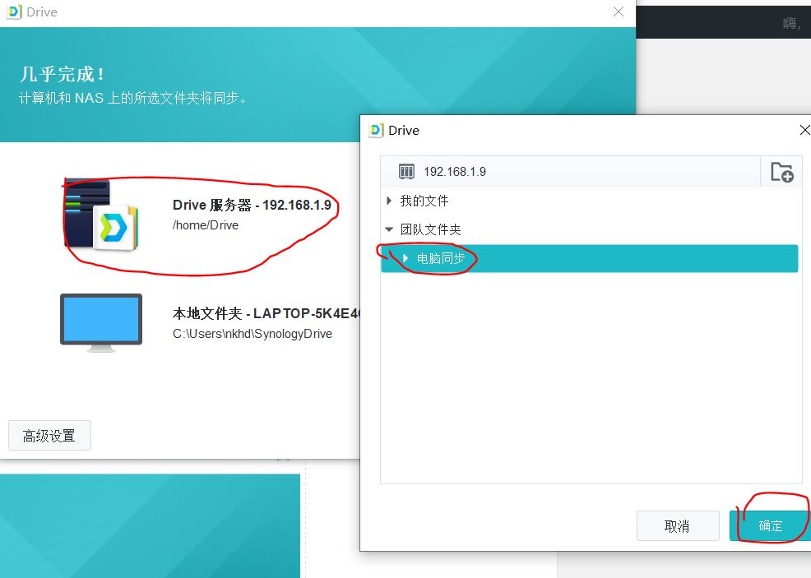The width and height of the screenshot is (811, 578).
Task: Cancel folder selection with 取消
Action: tap(678, 525)
